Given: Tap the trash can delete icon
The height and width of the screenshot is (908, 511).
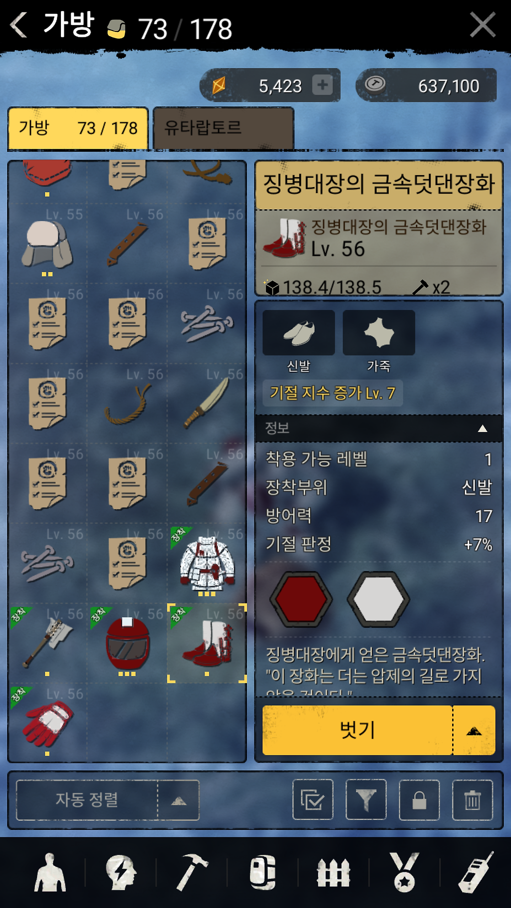Looking at the screenshot, I should (472, 800).
